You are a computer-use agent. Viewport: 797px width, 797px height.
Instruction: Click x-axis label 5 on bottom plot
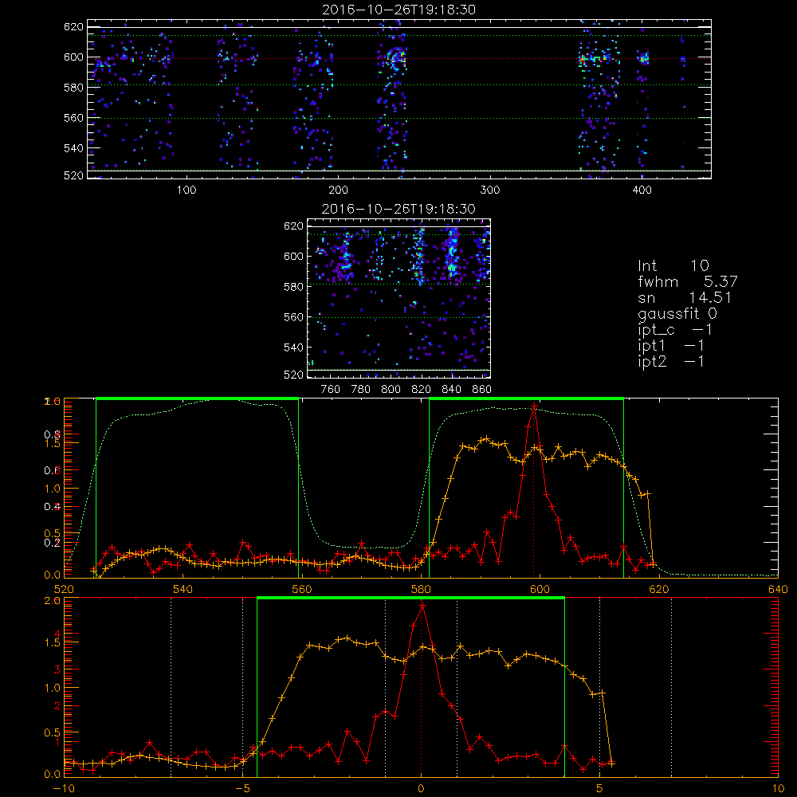[x=600, y=789]
